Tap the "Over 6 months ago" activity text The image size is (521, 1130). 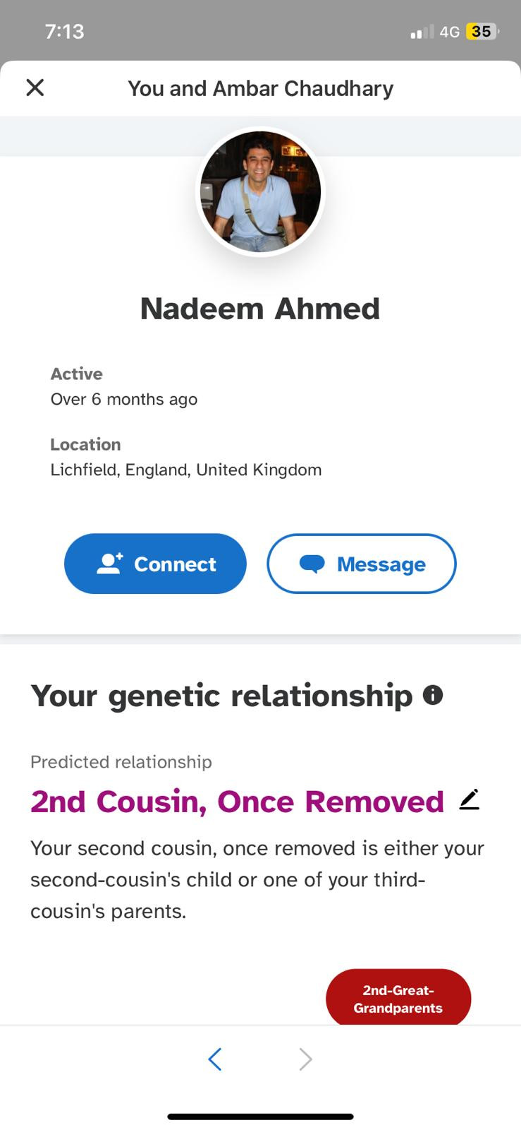click(x=123, y=399)
